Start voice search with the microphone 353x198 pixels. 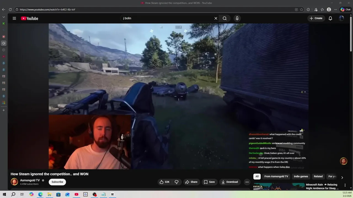237,18
